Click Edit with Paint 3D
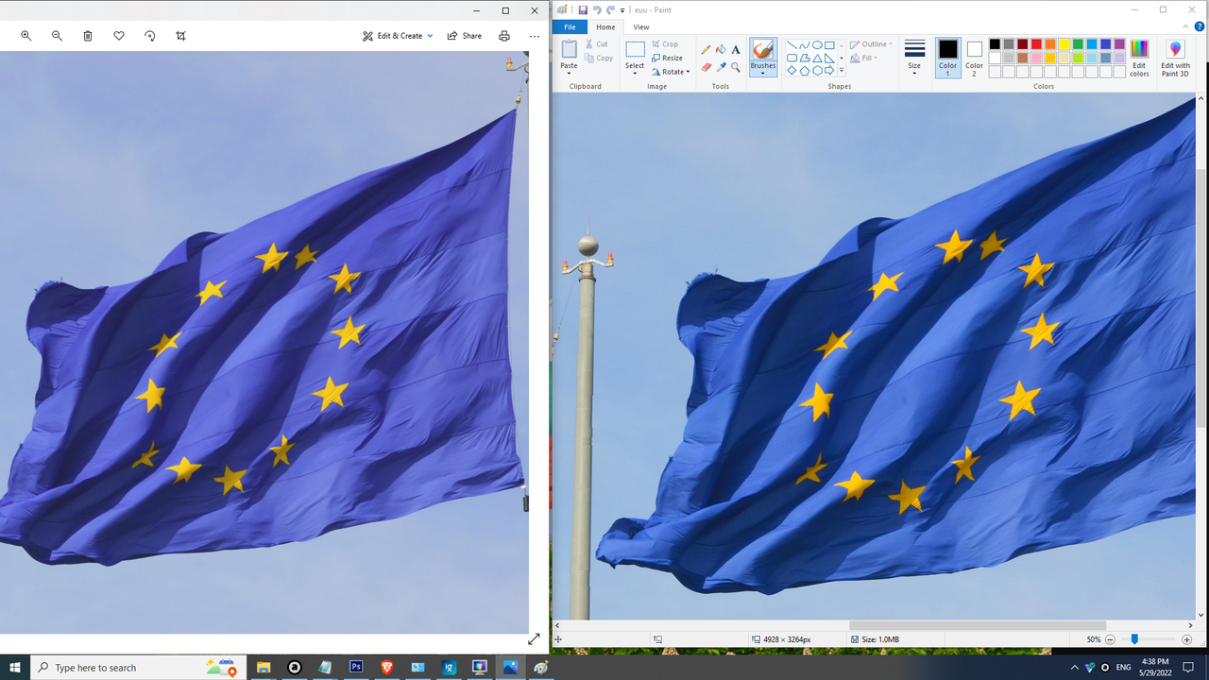This screenshot has width=1209, height=680. click(x=1175, y=58)
